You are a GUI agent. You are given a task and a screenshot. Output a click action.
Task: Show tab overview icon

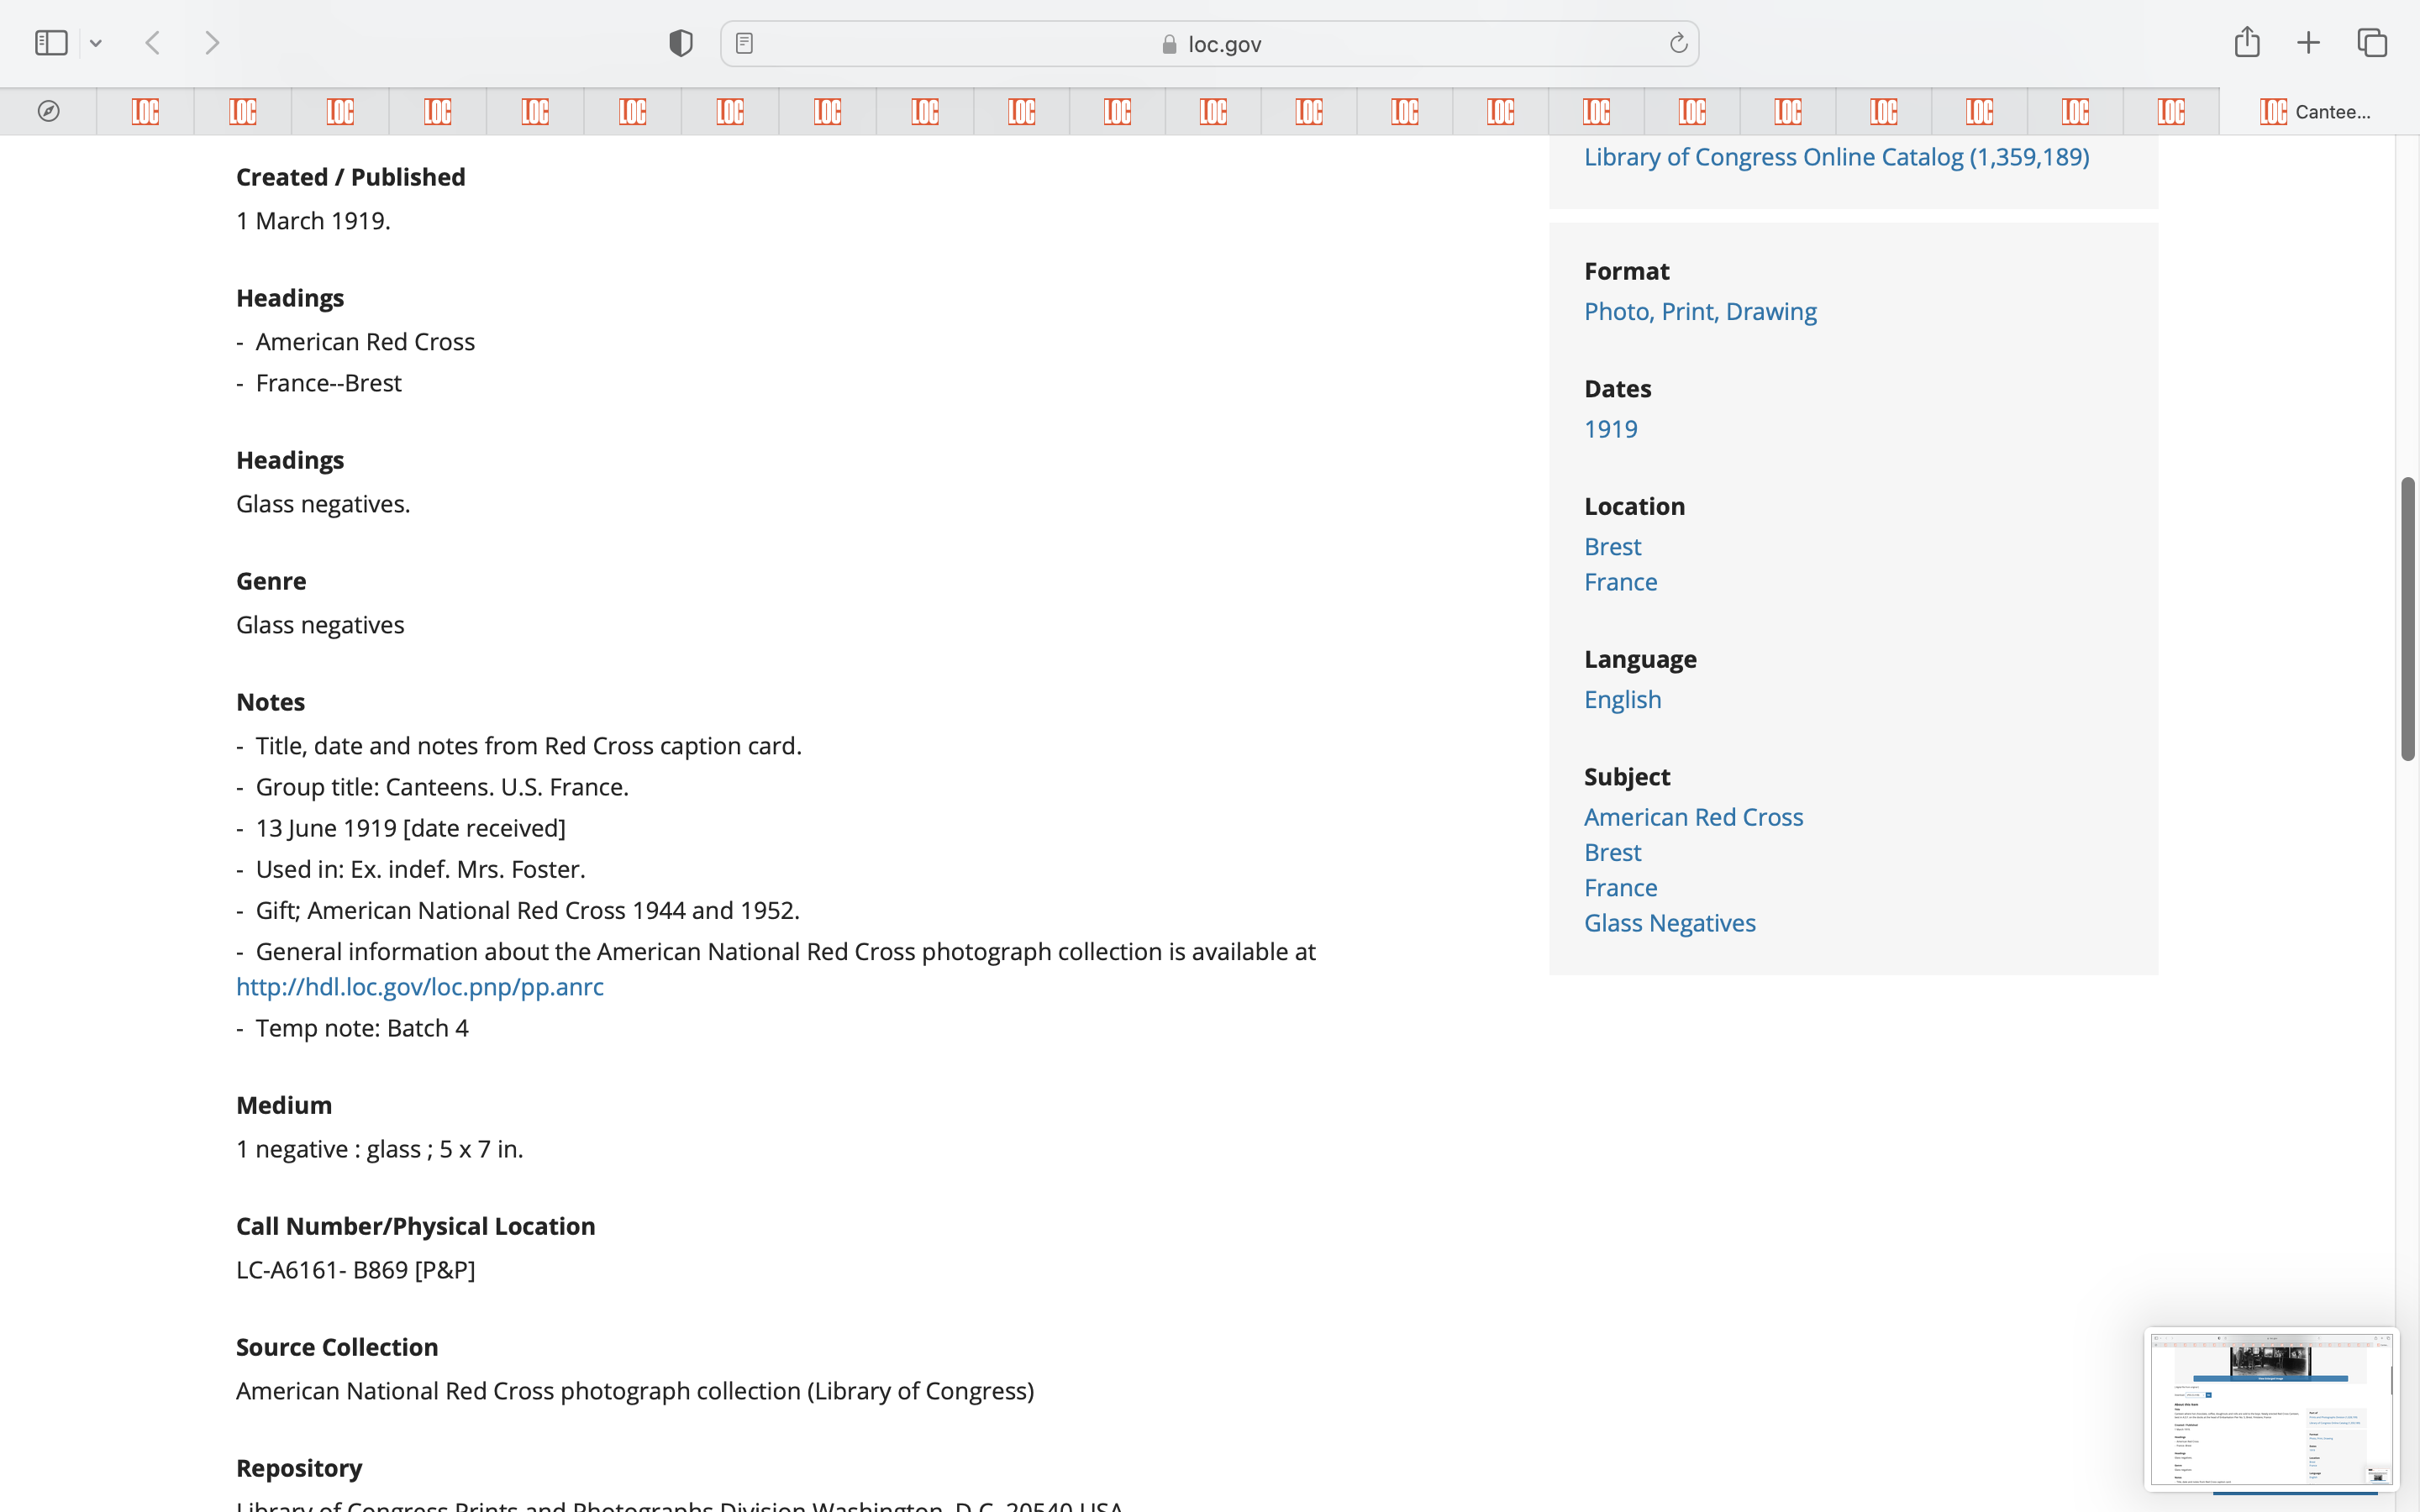pyautogui.click(x=2372, y=43)
